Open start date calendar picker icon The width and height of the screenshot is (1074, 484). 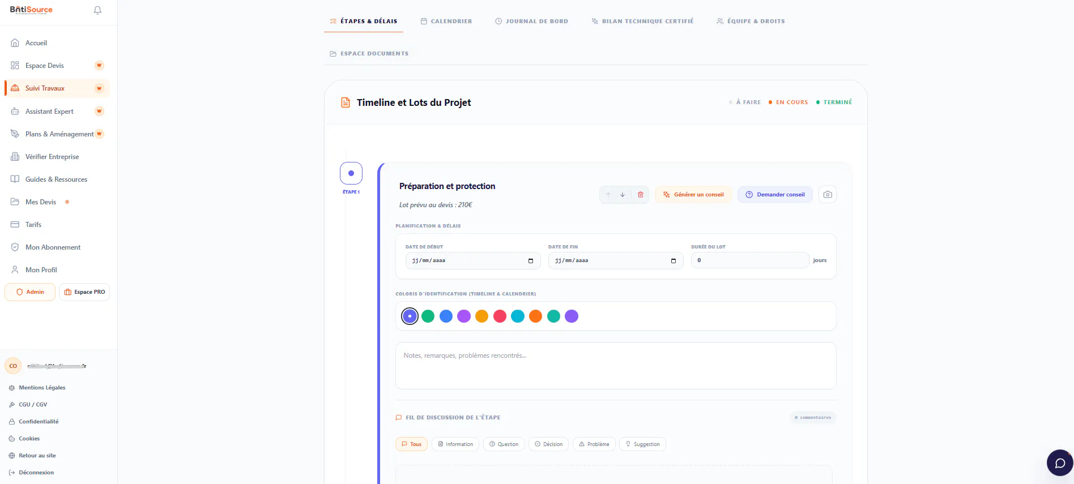[531, 261]
